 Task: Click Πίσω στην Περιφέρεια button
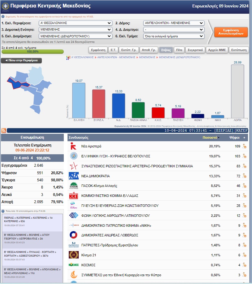(21, 60)
